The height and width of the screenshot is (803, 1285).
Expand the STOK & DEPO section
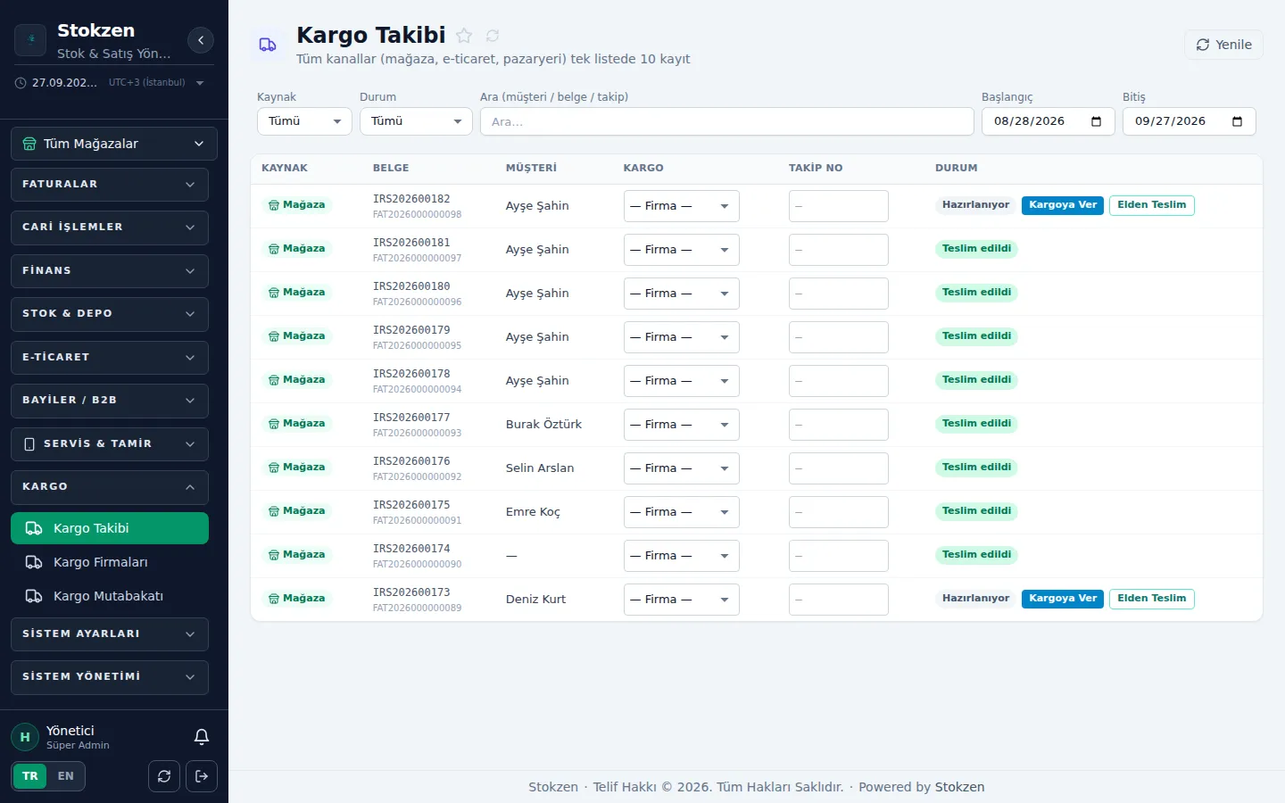[110, 314]
